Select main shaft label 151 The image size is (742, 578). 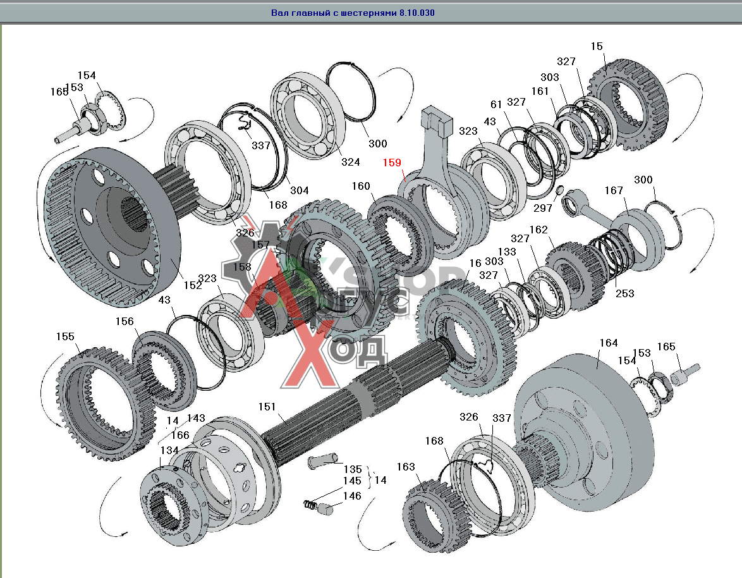click(x=267, y=406)
